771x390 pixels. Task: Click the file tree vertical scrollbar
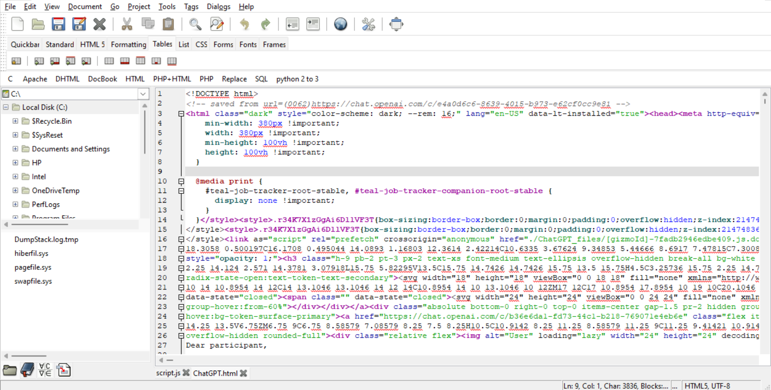click(x=144, y=133)
